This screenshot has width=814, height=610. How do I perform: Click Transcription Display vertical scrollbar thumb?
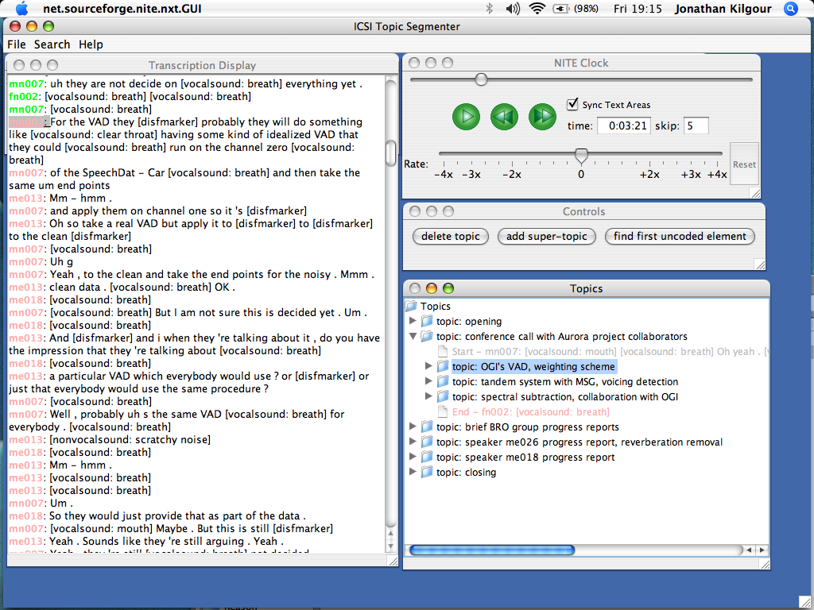391,153
